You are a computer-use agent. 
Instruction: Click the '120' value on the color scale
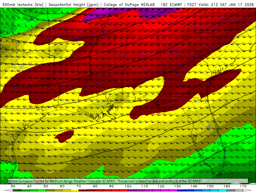point(161,186)
